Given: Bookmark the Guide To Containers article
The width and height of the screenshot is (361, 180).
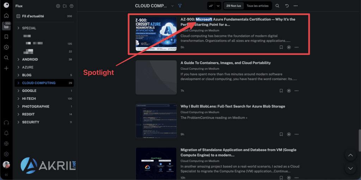Looking at the screenshot, I should 281,91.
